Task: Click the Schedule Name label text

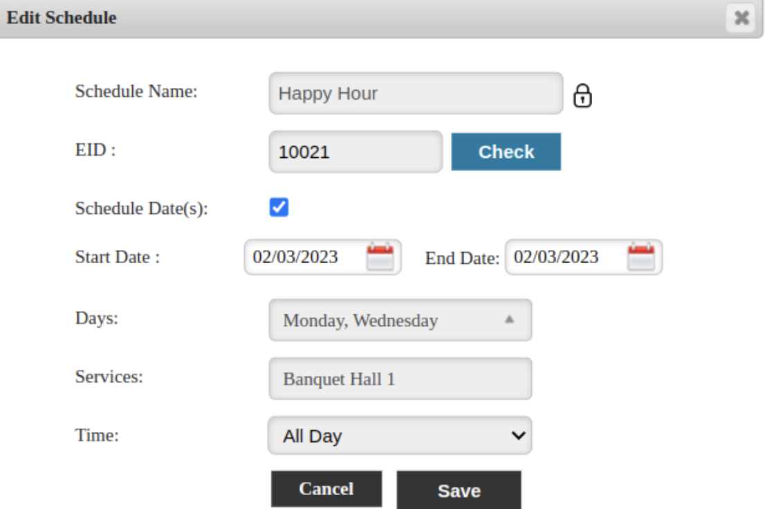Action: (136, 91)
